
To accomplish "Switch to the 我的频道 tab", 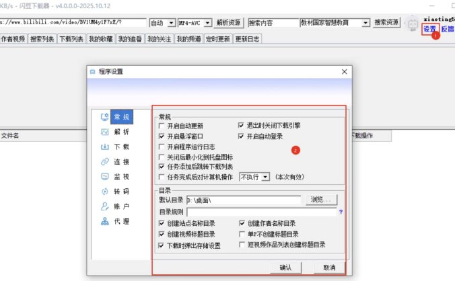I will 189,39.
